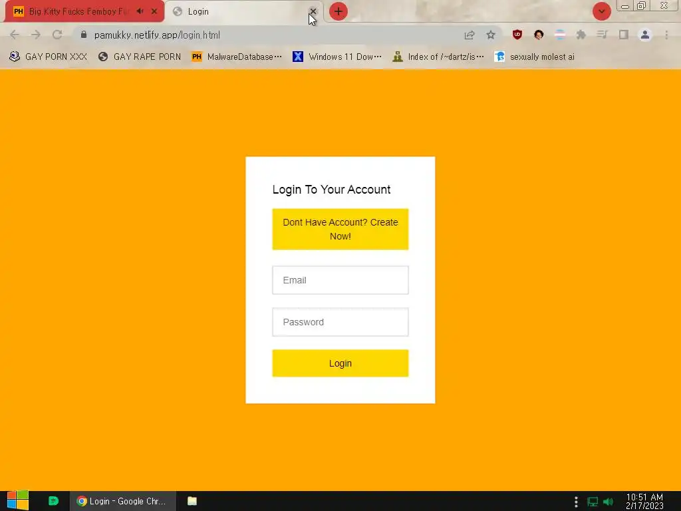This screenshot has height=511, width=681.
Task: Close the first tab with the PH favicon
Action: tap(154, 11)
